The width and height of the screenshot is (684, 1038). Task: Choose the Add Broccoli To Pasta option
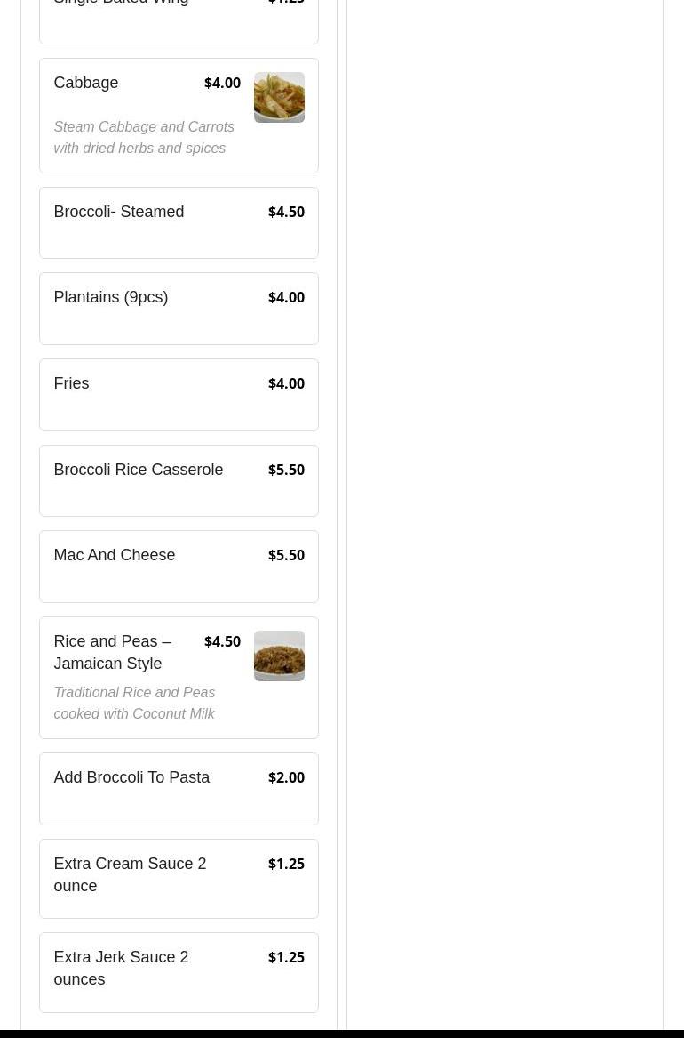click(131, 777)
